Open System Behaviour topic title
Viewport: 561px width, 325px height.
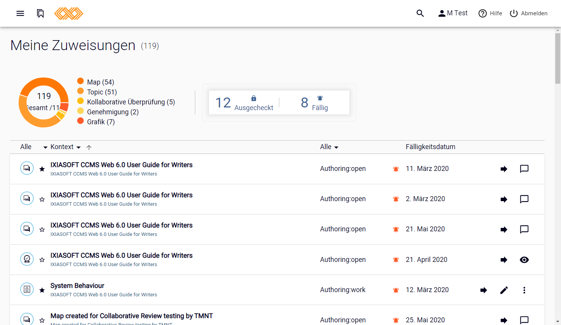tap(77, 286)
